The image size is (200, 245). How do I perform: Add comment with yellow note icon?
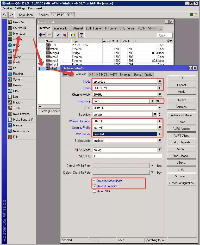(x=73, y=35)
